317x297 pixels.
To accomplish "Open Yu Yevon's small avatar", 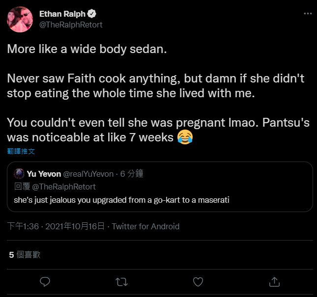I will [x=19, y=174].
